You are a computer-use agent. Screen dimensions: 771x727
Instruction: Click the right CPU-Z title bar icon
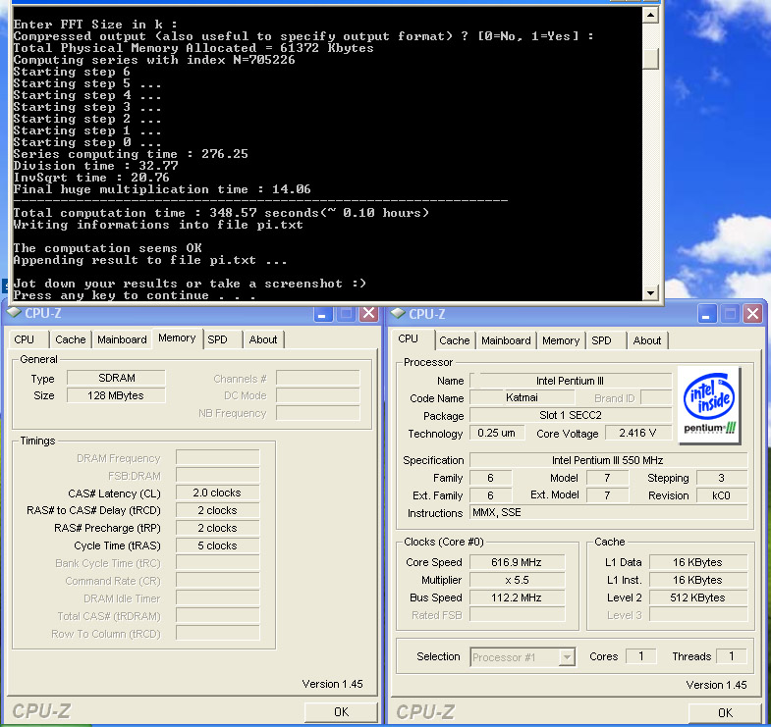click(x=398, y=313)
